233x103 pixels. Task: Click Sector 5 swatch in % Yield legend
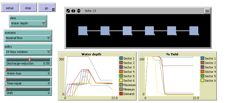202,76
